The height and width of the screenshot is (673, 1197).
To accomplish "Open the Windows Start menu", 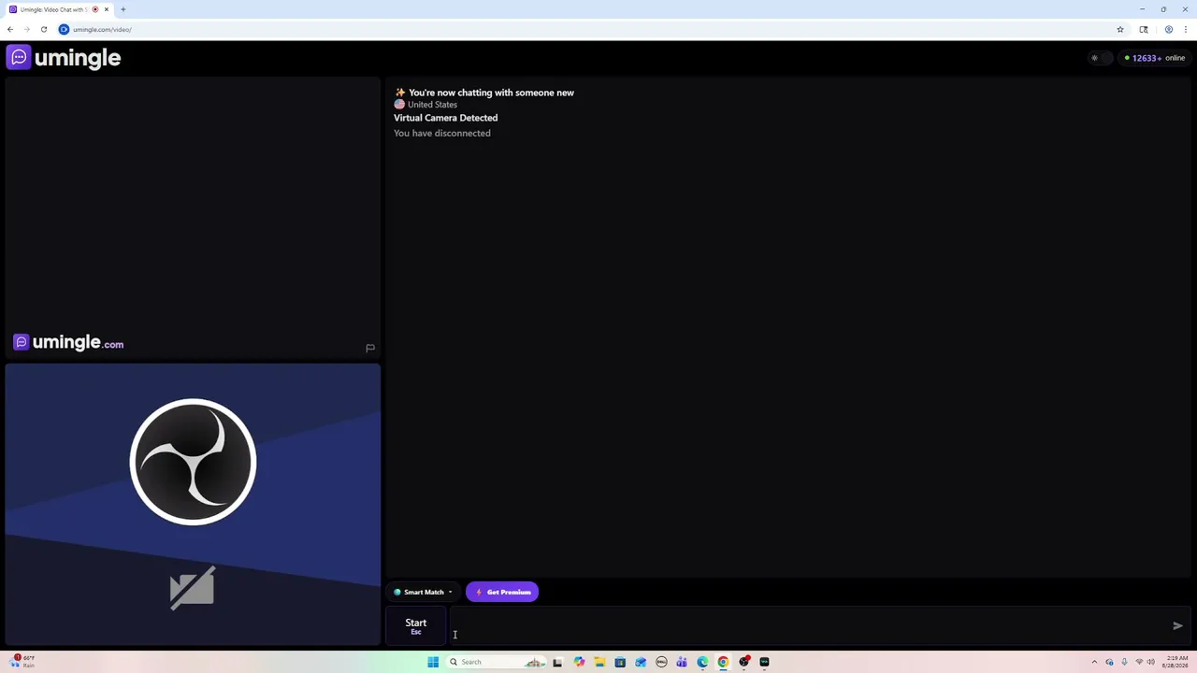I will coord(433,662).
